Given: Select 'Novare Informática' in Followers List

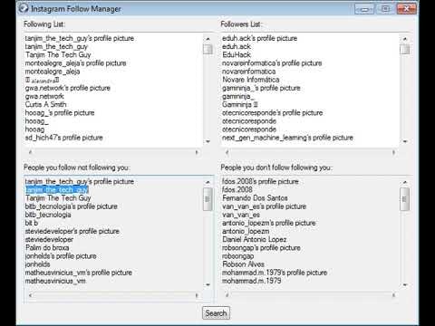Looking at the screenshot, I should pyautogui.click(x=251, y=80).
